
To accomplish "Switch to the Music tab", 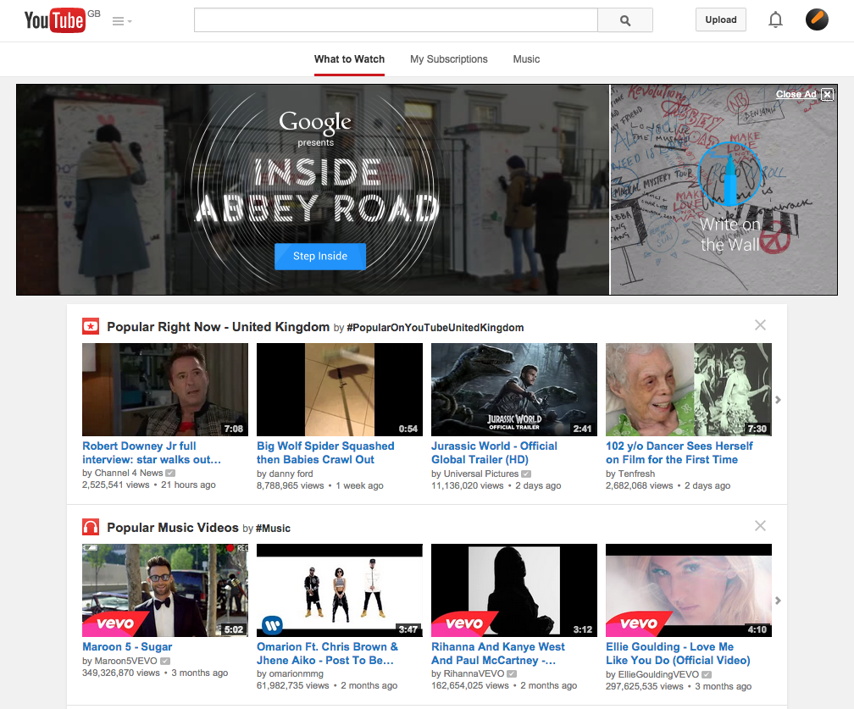I will (x=526, y=59).
